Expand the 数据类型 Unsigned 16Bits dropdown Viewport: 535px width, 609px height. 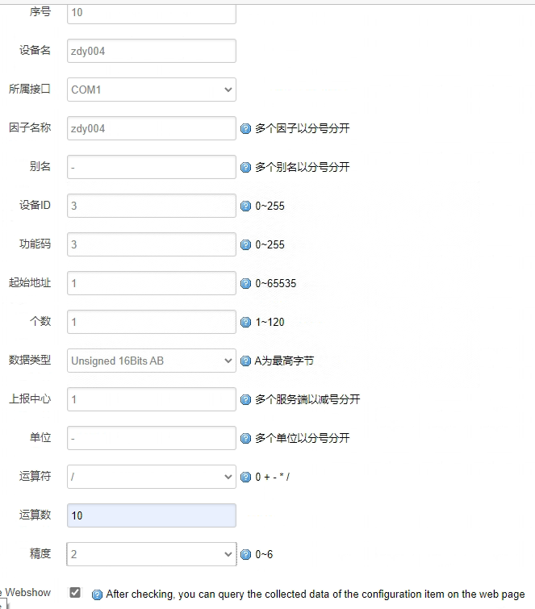152,361
